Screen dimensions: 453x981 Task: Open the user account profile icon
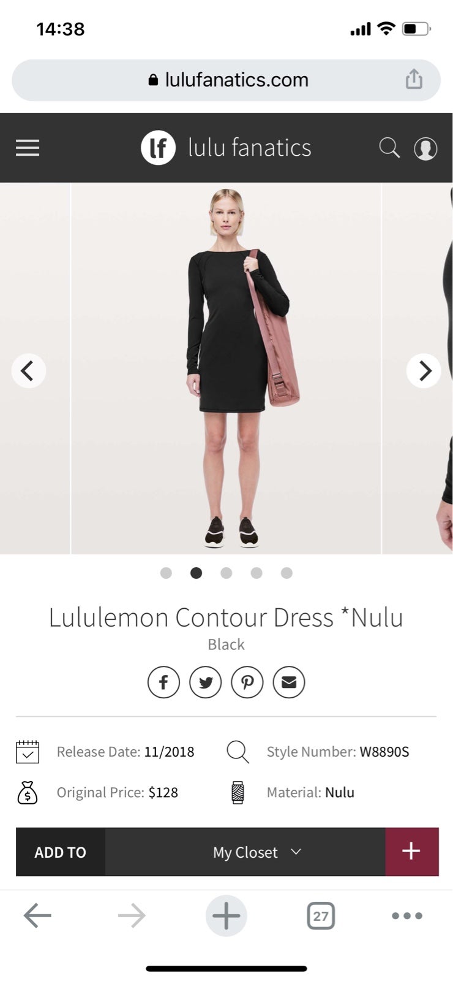425,148
